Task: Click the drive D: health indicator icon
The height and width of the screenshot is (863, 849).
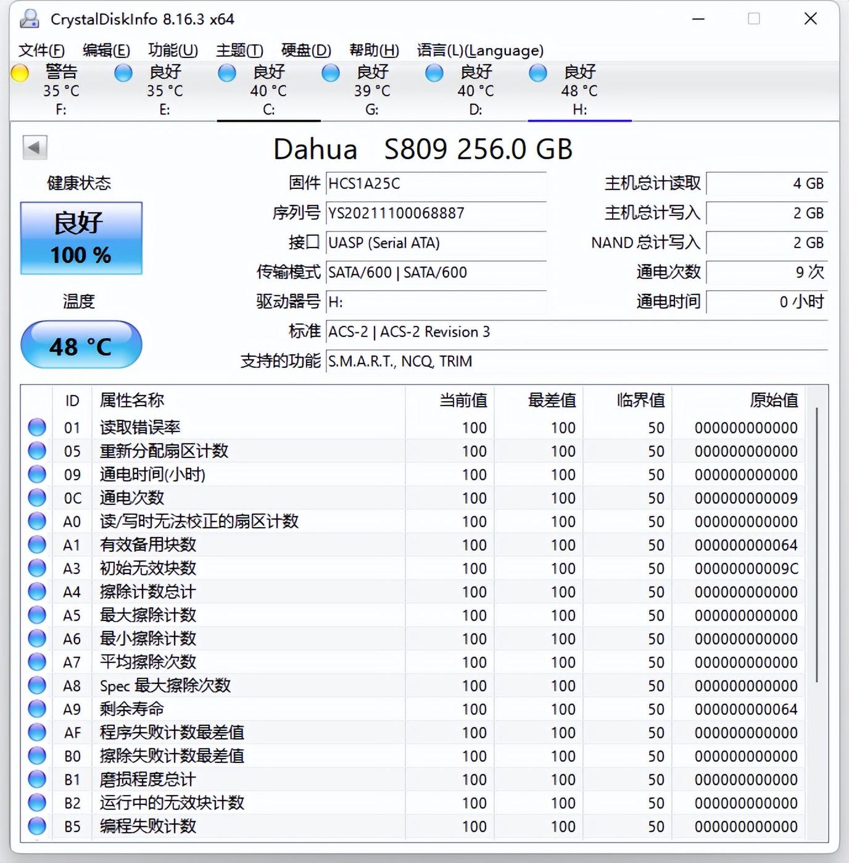Action: pos(434,72)
